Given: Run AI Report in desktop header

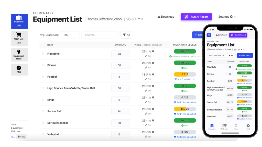Looking at the screenshot, I should tap(196, 17).
